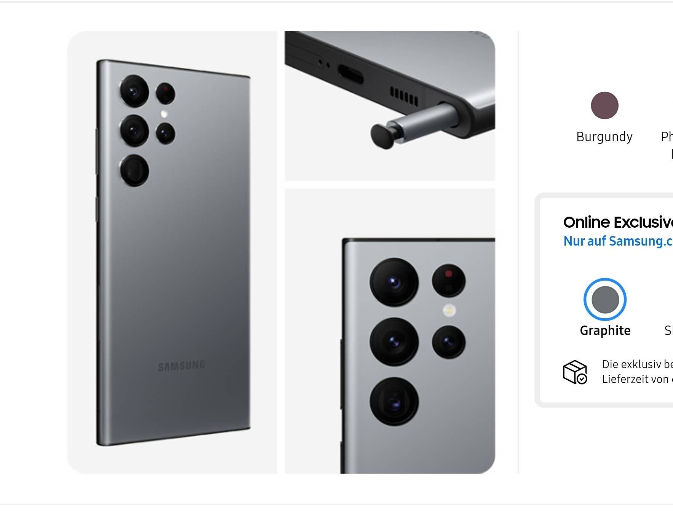This screenshot has height=514, width=673.
Task: Click the flash LED in camera close-up
Action: (x=450, y=310)
